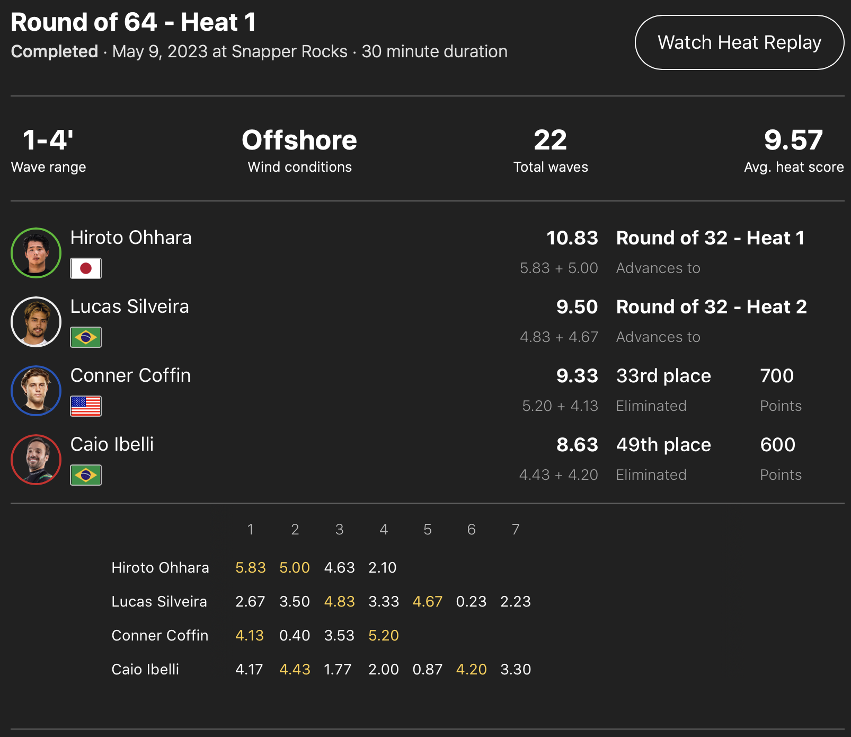Open the Lucas Silveira athlete name link
The height and width of the screenshot is (737, 851).
click(x=129, y=306)
